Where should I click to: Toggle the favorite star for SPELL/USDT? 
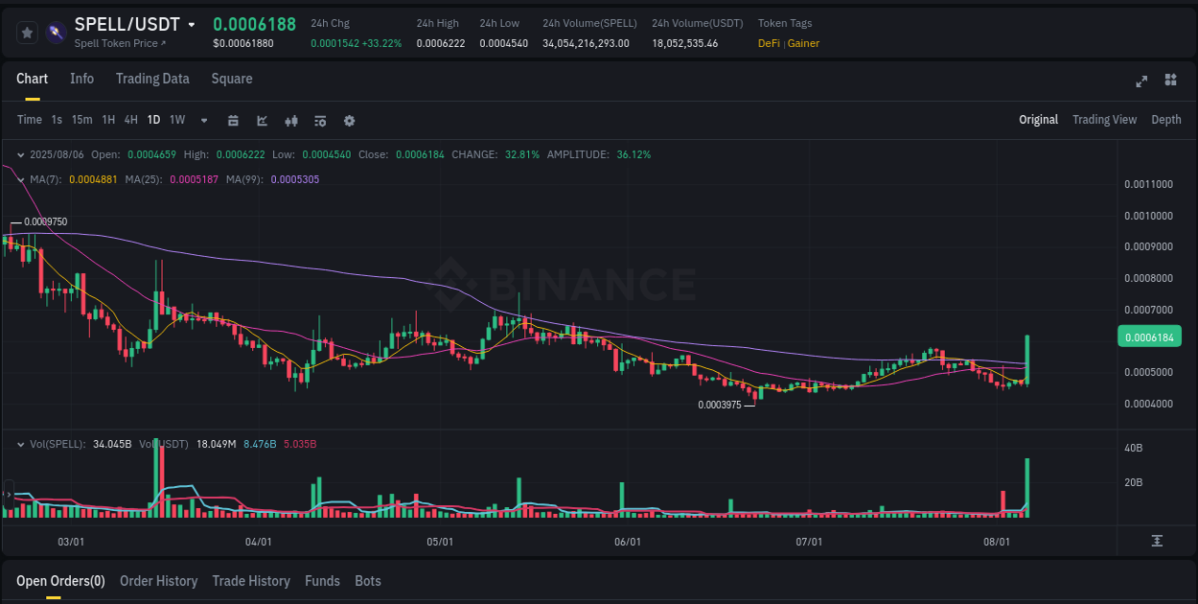coord(27,32)
